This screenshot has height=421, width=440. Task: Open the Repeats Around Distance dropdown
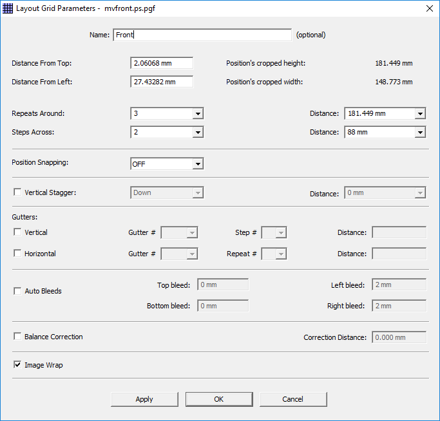pos(420,114)
